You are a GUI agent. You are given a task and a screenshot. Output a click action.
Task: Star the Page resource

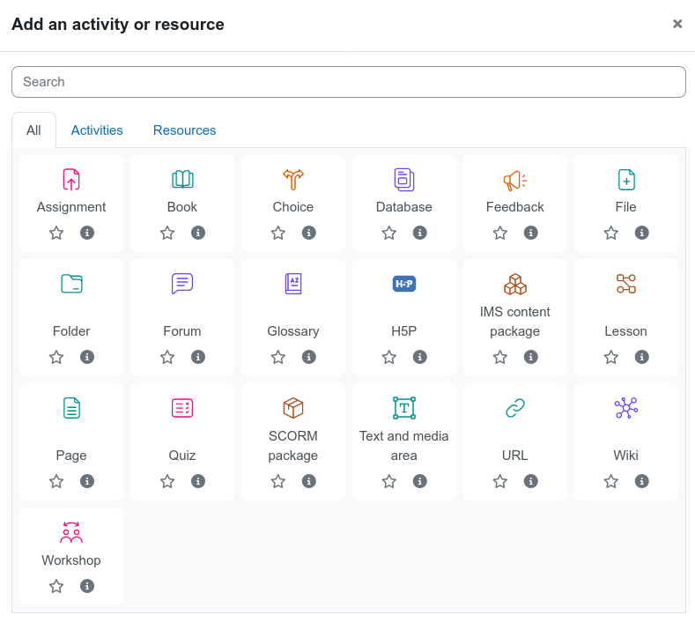pyautogui.click(x=56, y=481)
